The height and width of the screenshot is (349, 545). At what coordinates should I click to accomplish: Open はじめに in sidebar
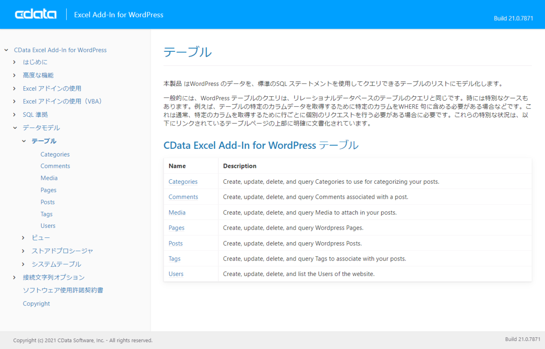(x=35, y=62)
